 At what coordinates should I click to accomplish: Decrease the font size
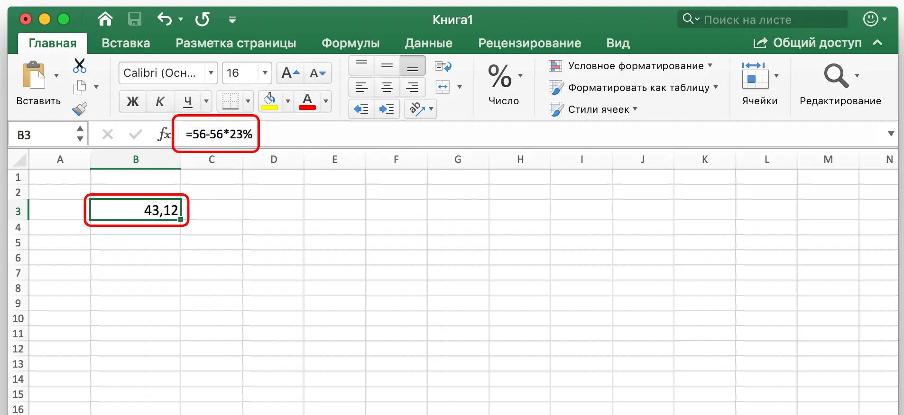click(x=318, y=73)
